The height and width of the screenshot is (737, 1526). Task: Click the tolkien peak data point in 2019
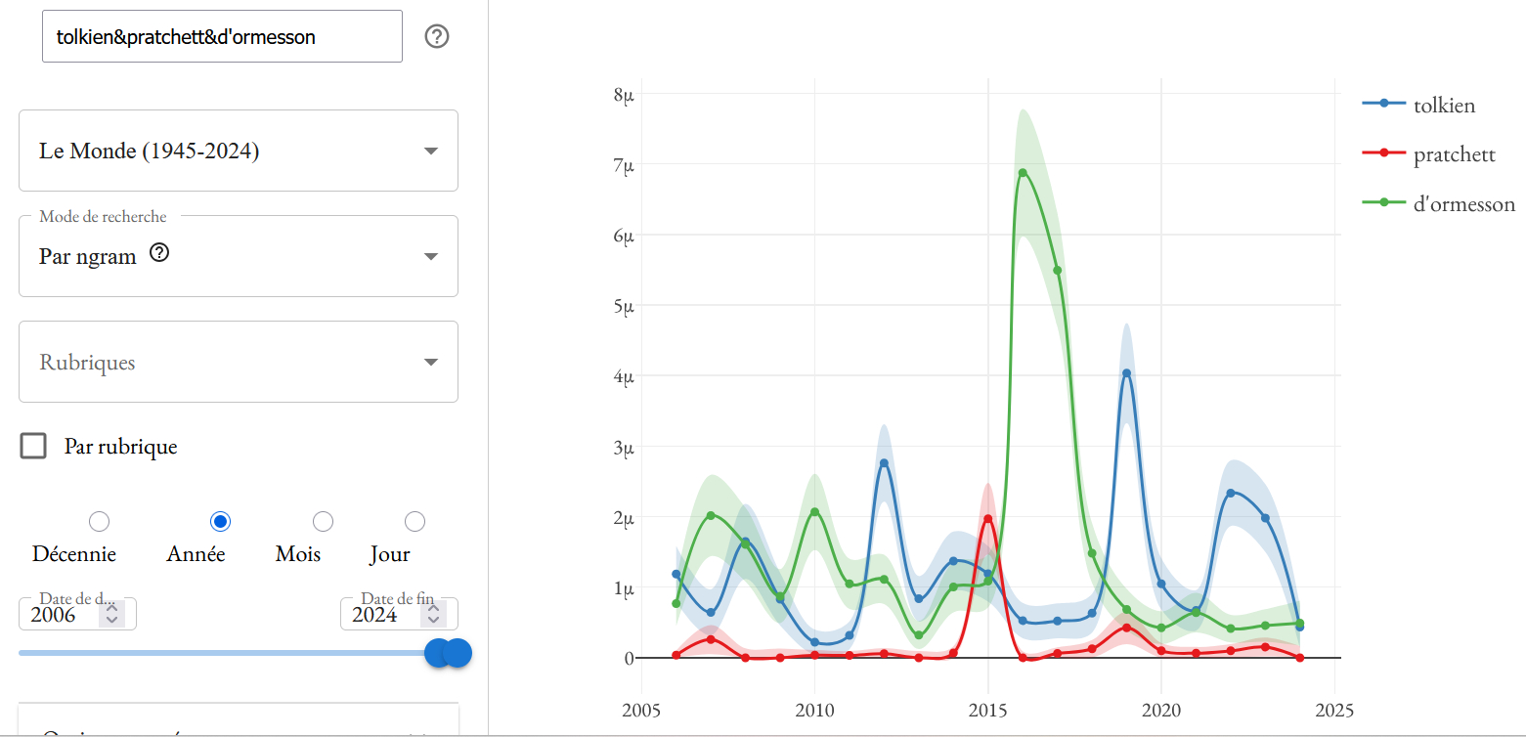[1126, 373]
